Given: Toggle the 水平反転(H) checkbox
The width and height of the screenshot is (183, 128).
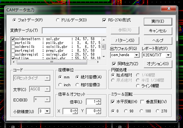Looking at the screenshot, I should [113, 102].
